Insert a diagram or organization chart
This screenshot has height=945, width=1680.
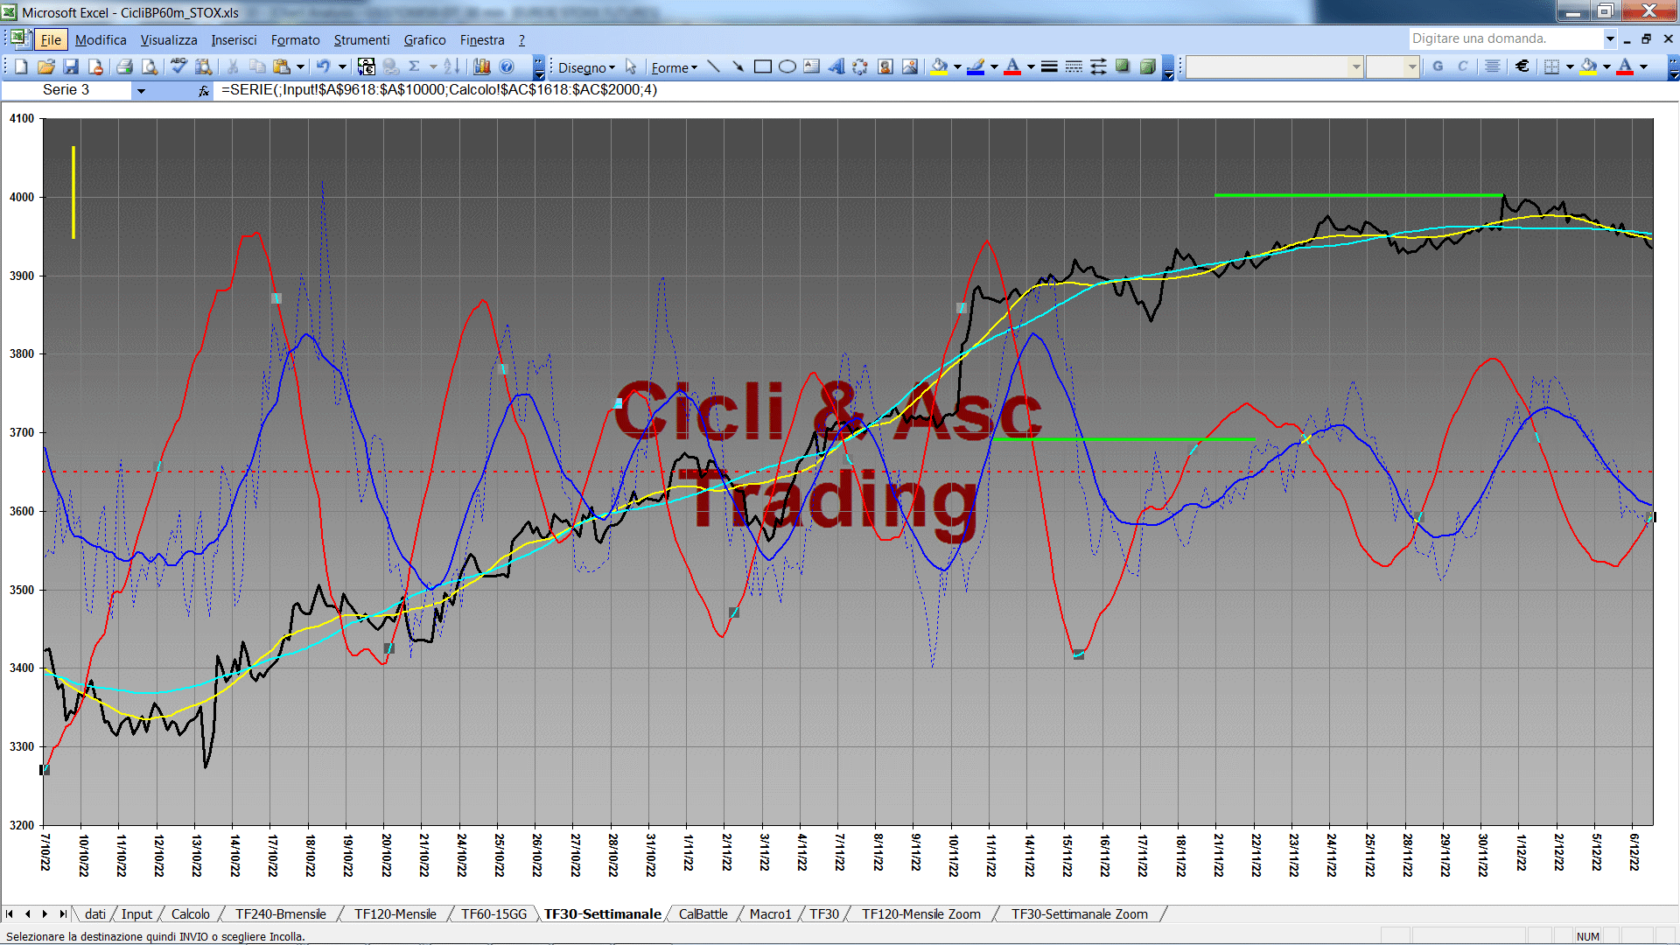point(860,66)
